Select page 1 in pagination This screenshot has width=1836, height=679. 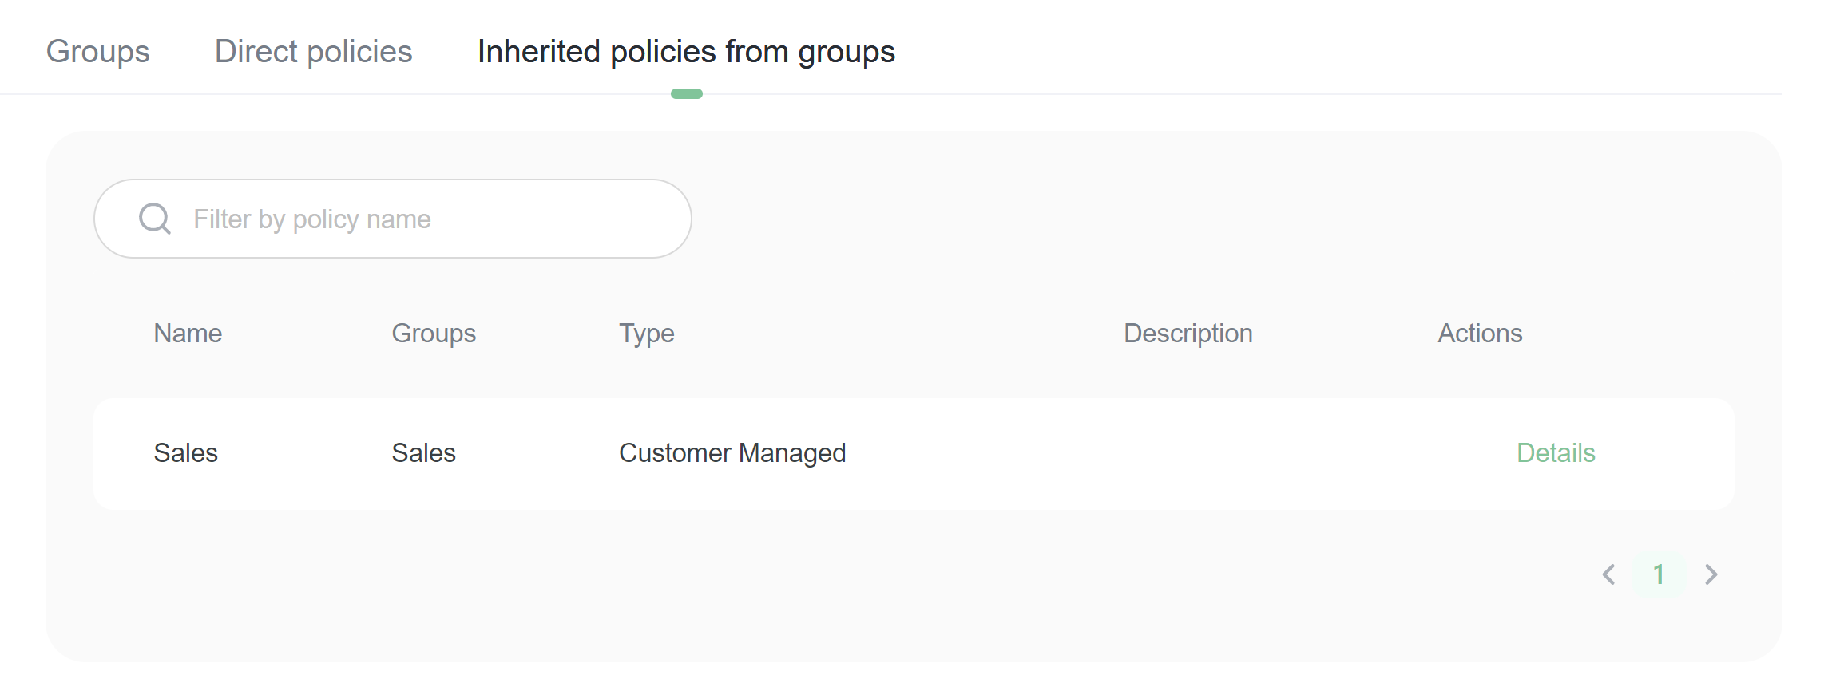tap(1659, 574)
